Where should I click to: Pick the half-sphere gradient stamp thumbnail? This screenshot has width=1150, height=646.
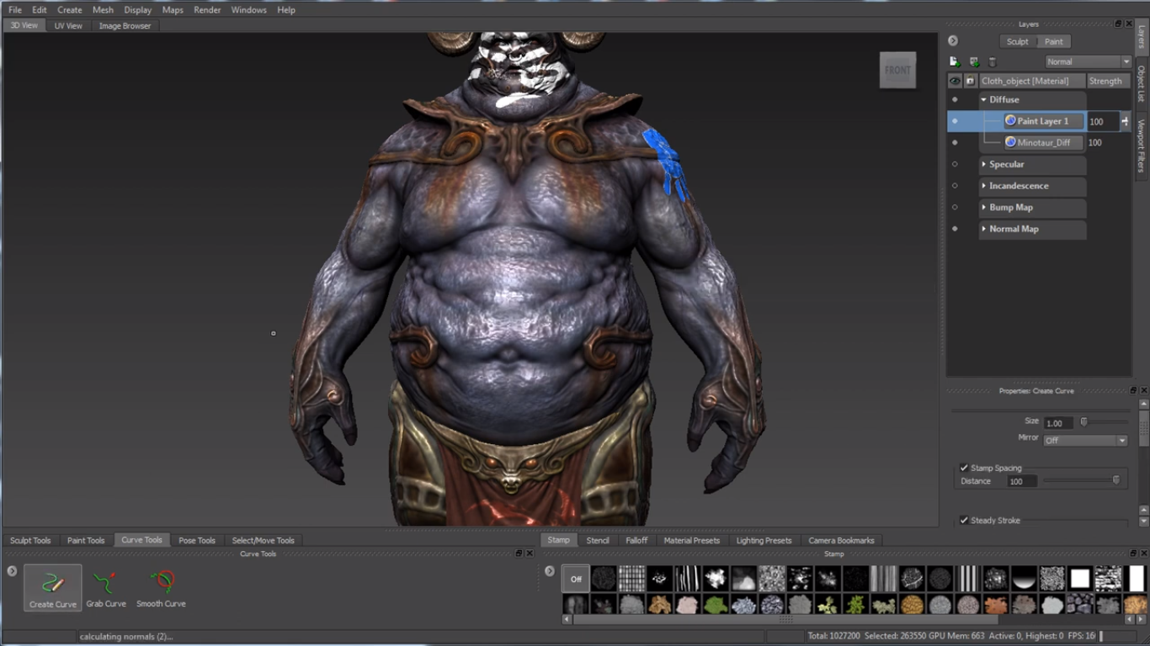coord(1024,579)
